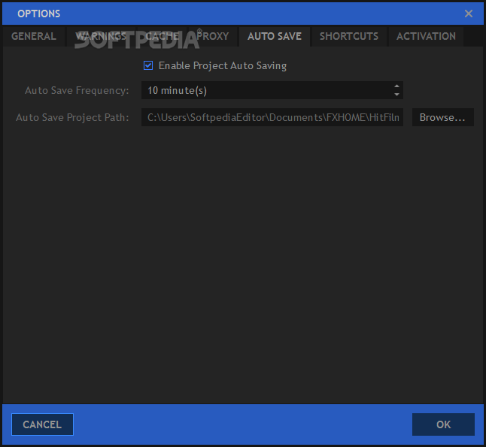Select the Auto Save tab

[275, 37]
